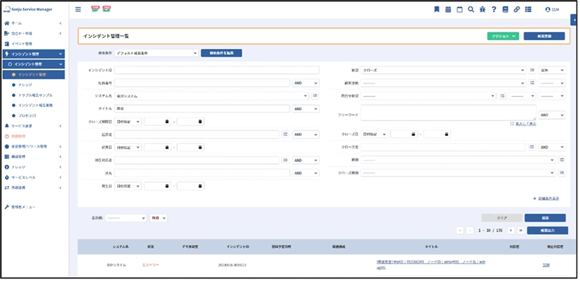Open calendar of 発生日 end date

coord(200,186)
